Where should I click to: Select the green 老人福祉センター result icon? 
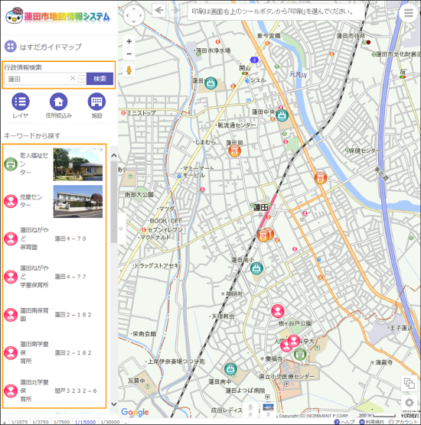click(11, 164)
